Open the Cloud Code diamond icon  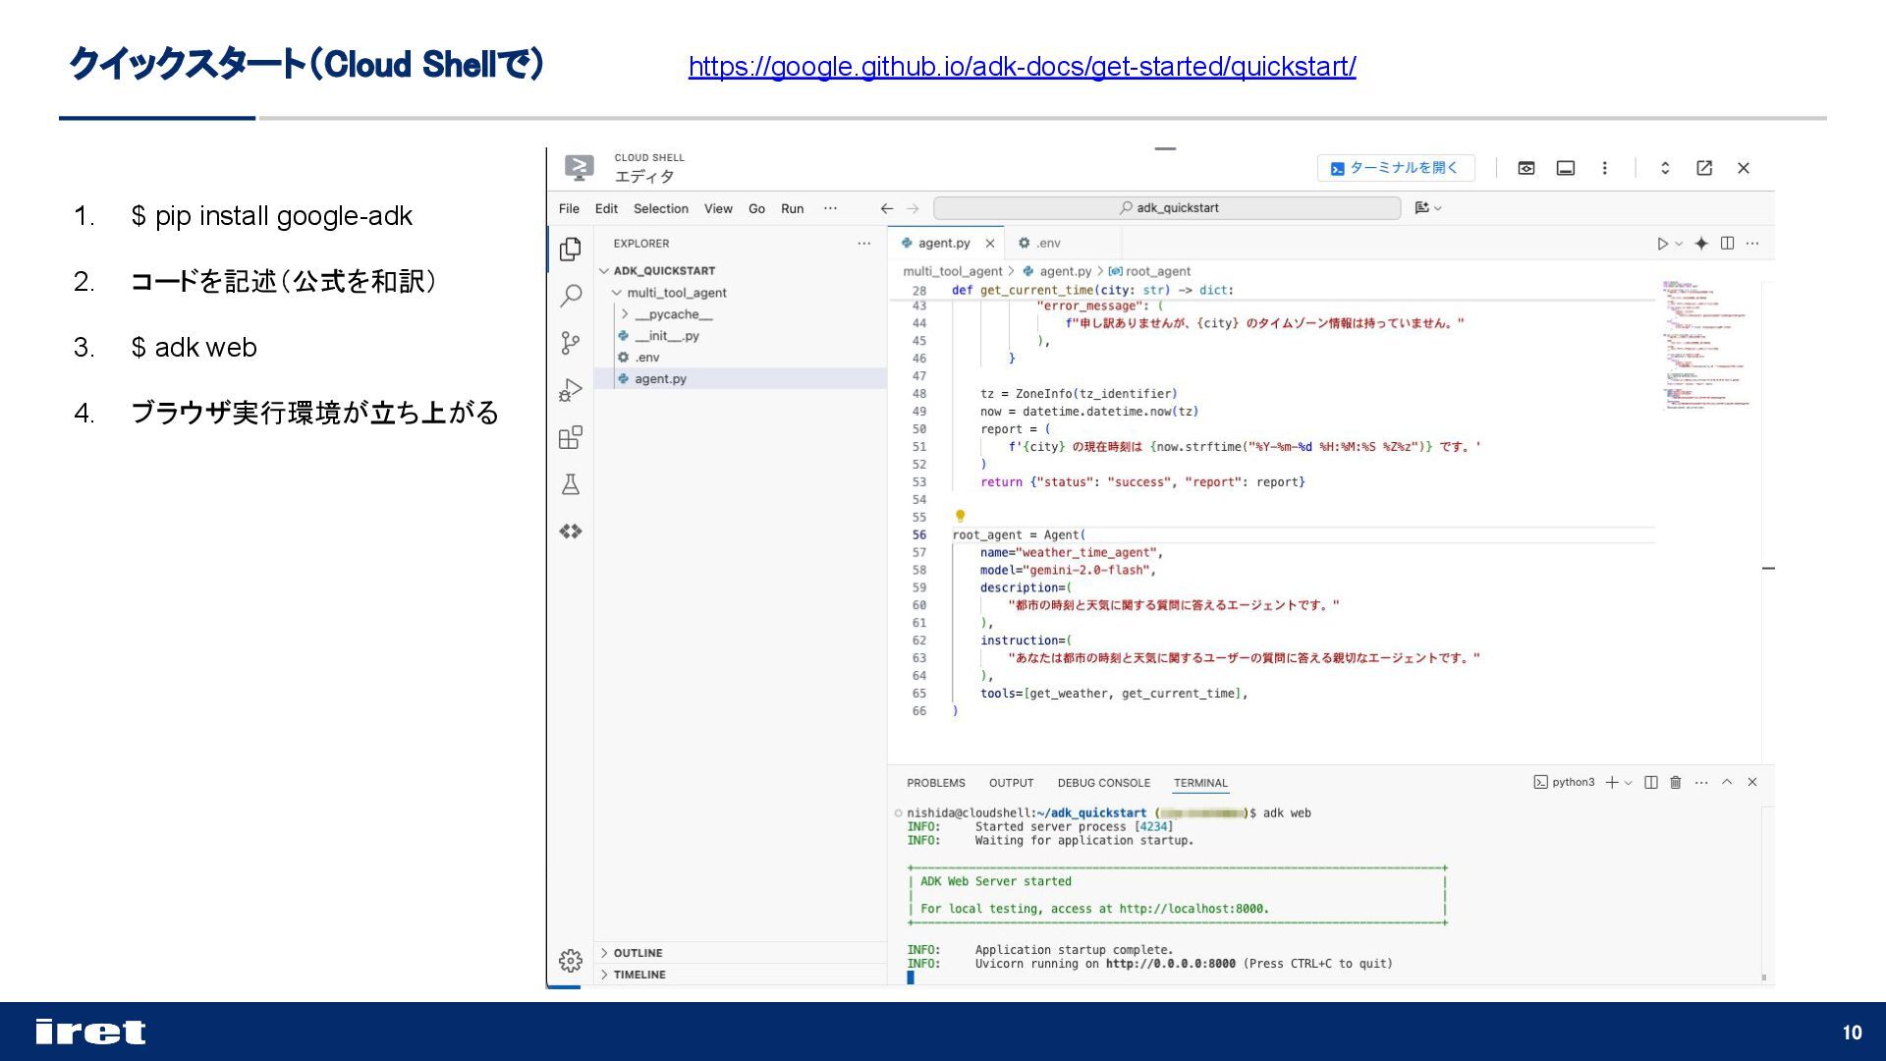pos(571,531)
